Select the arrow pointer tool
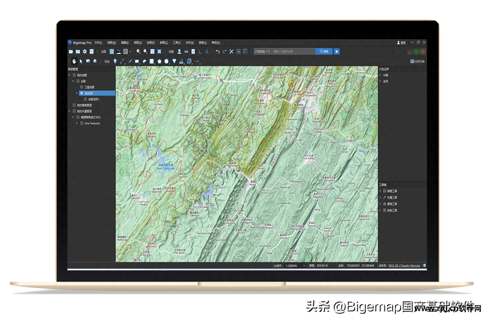This screenshot has width=484, height=322. coord(81,61)
